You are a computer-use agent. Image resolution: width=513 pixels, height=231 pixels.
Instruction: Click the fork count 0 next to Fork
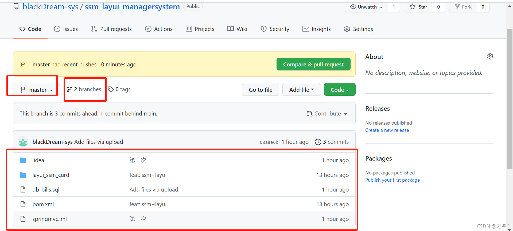tap(483, 7)
